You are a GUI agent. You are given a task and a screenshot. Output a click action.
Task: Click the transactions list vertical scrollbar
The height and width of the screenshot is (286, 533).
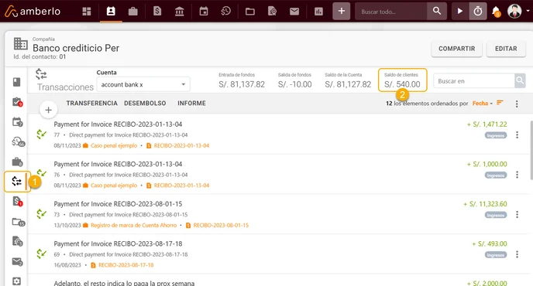[531, 150]
